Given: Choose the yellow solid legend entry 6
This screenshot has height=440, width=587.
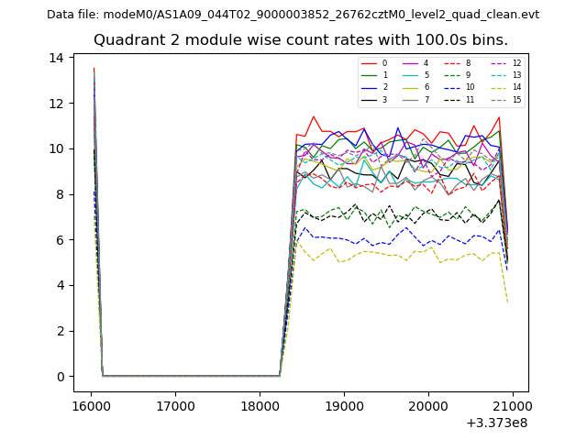Looking at the screenshot, I should click(416, 87).
